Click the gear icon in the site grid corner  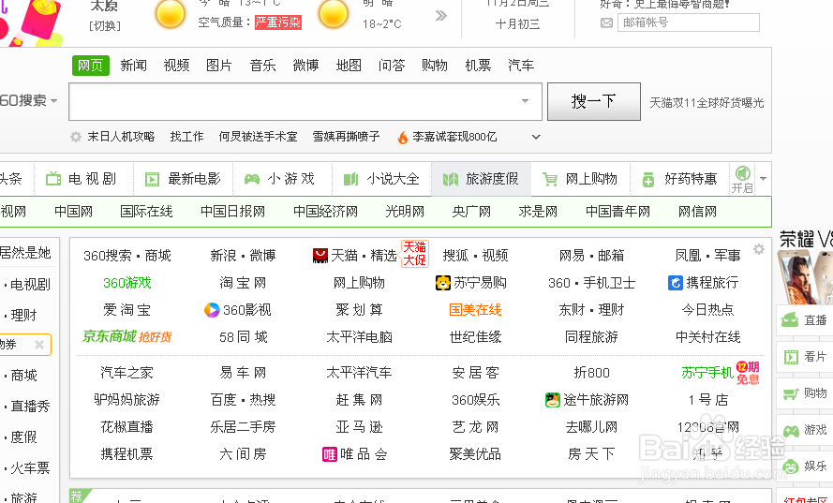[x=759, y=249]
